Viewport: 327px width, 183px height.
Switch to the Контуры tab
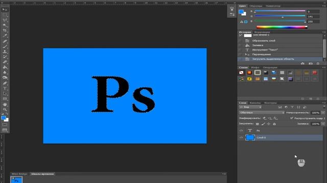[270, 103]
